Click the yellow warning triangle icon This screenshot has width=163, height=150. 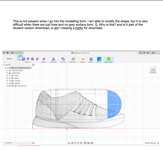pyautogui.click(x=158, y=143)
